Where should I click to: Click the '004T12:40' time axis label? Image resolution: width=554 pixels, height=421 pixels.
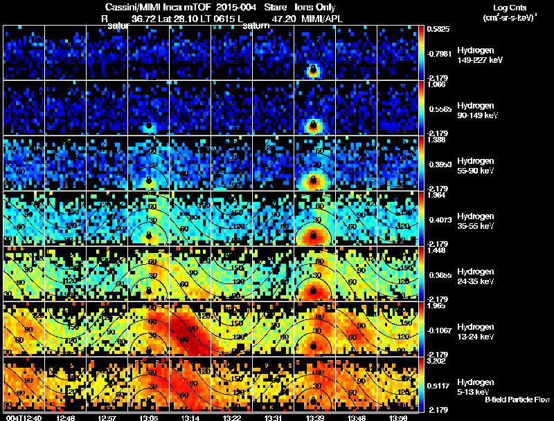coord(24,418)
